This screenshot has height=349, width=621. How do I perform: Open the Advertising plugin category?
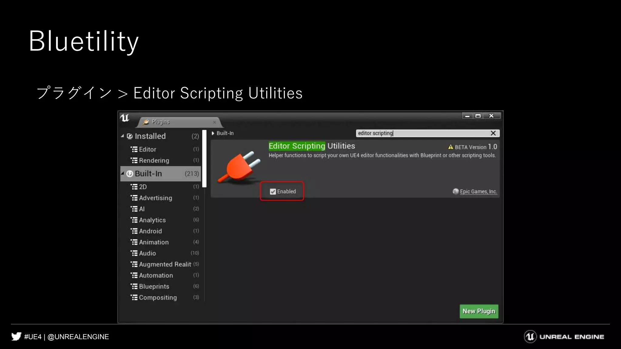165,198
